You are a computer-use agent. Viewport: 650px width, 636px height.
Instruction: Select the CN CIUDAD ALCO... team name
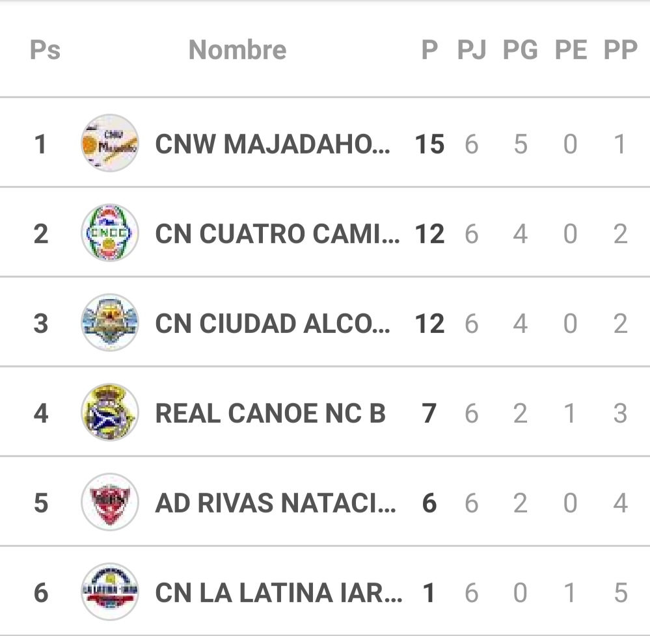pos(273,324)
